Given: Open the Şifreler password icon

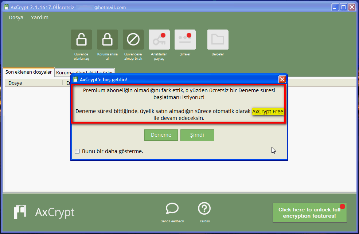Looking at the screenshot, I should click(185, 39).
